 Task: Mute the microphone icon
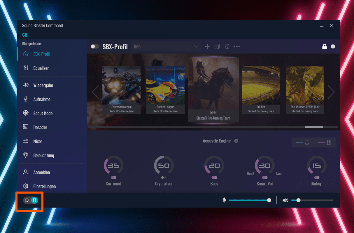(224, 200)
